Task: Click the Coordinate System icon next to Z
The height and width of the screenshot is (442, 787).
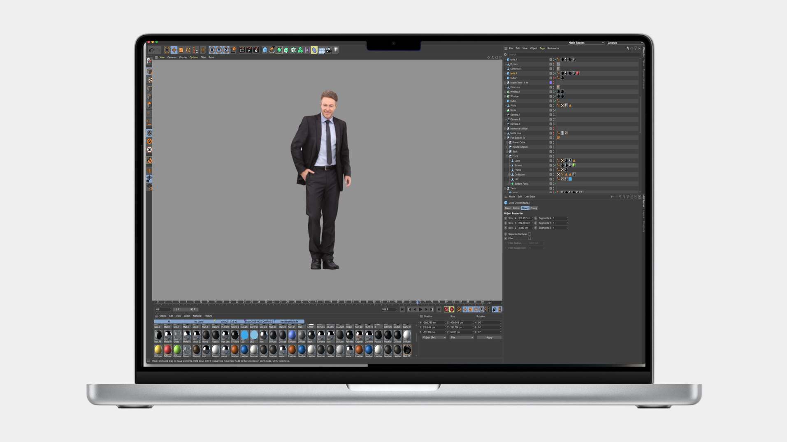Action: 234,50
